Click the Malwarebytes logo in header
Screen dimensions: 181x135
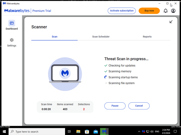[17, 11]
